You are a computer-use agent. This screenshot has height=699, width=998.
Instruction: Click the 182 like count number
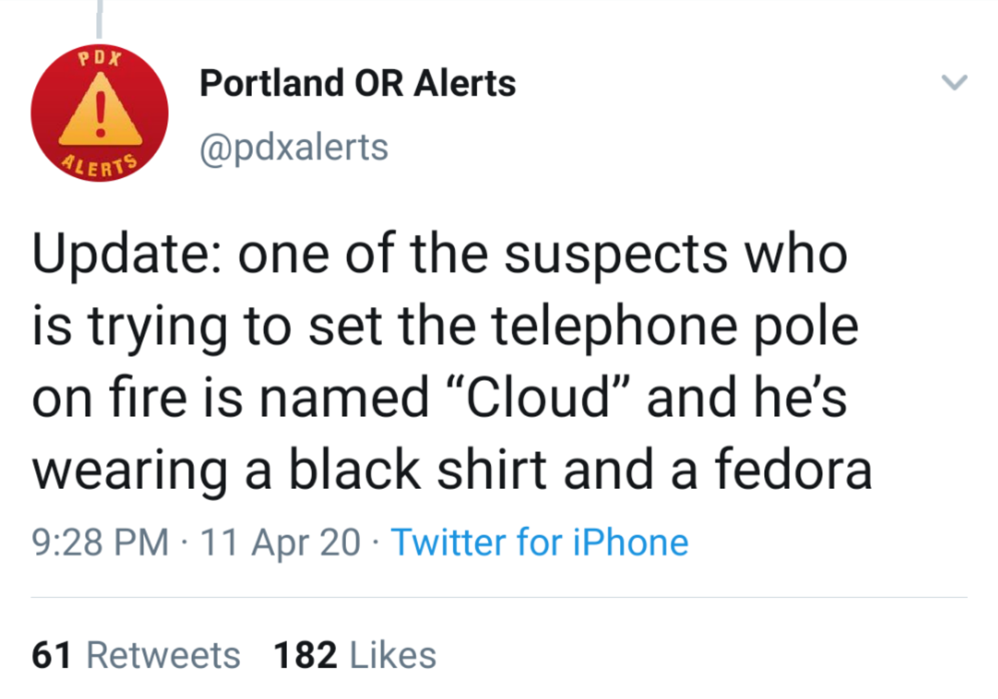coord(305,655)
